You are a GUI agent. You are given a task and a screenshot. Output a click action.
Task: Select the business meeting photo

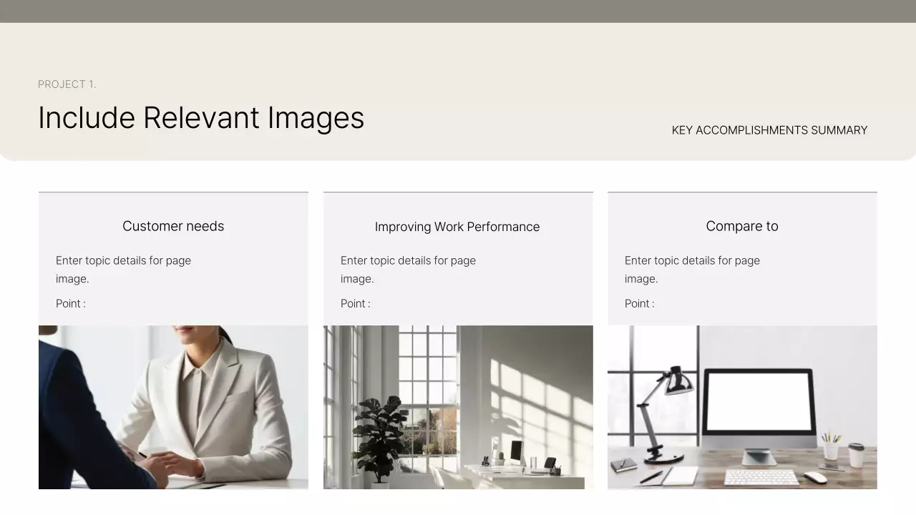(x=173, y=407)
